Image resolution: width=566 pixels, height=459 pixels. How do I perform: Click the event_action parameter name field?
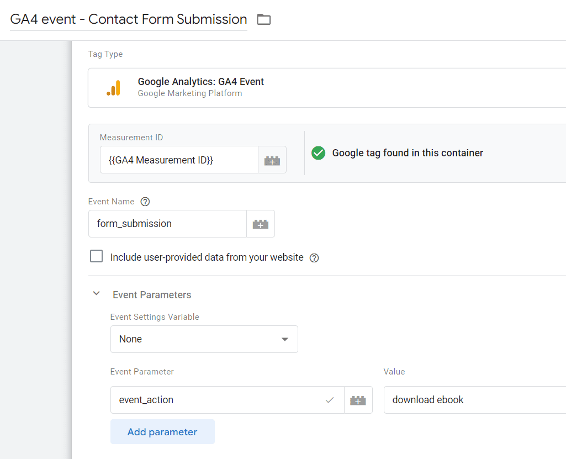click(218, 400)
